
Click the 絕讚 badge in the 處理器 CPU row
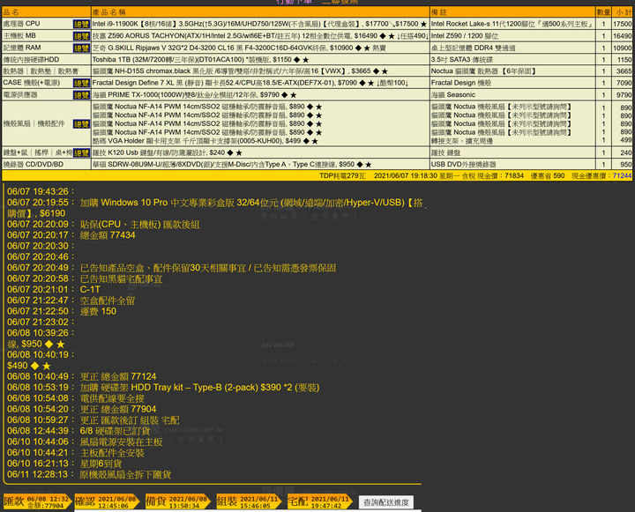(x=81, y=25)
